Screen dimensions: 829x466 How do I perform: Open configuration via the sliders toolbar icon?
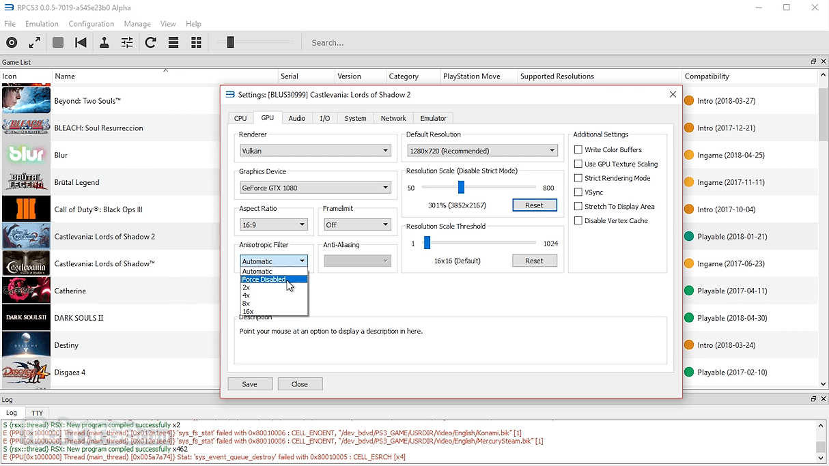tap(127, 42)
